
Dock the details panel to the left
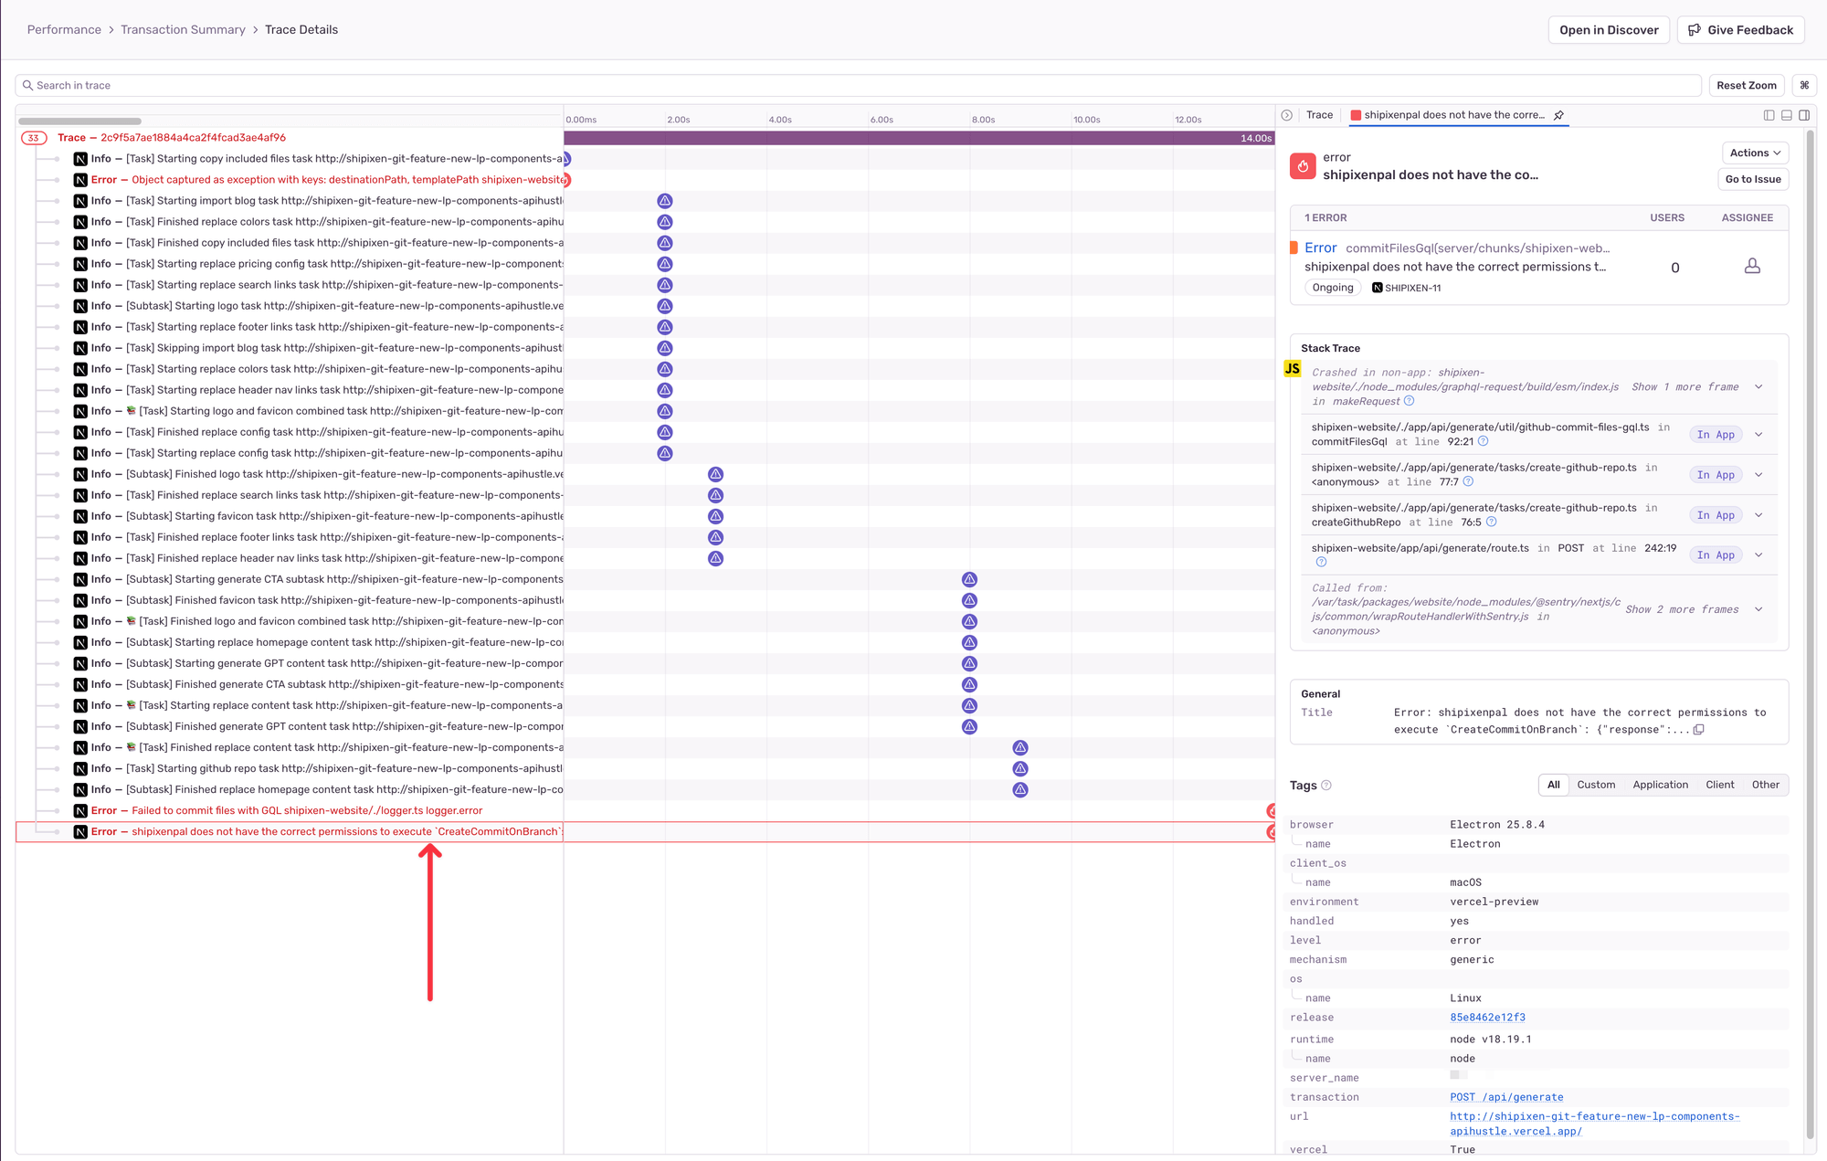pos(1769,115)
